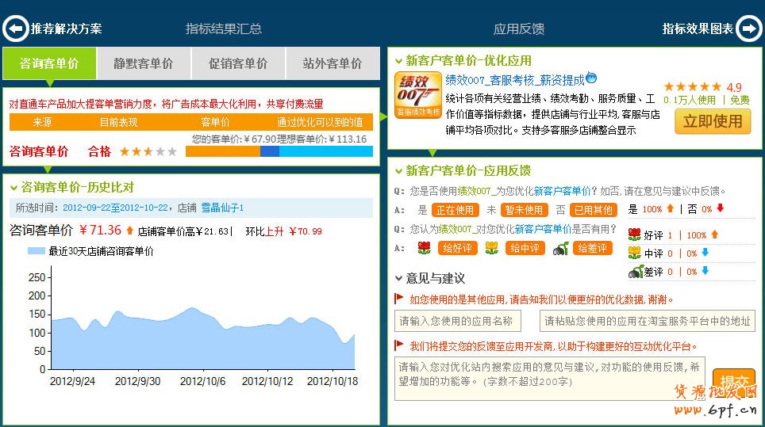This screenshot has height=427, width=765.
Task: Select the 正在使用 answer option
Action: pos(456,210)
